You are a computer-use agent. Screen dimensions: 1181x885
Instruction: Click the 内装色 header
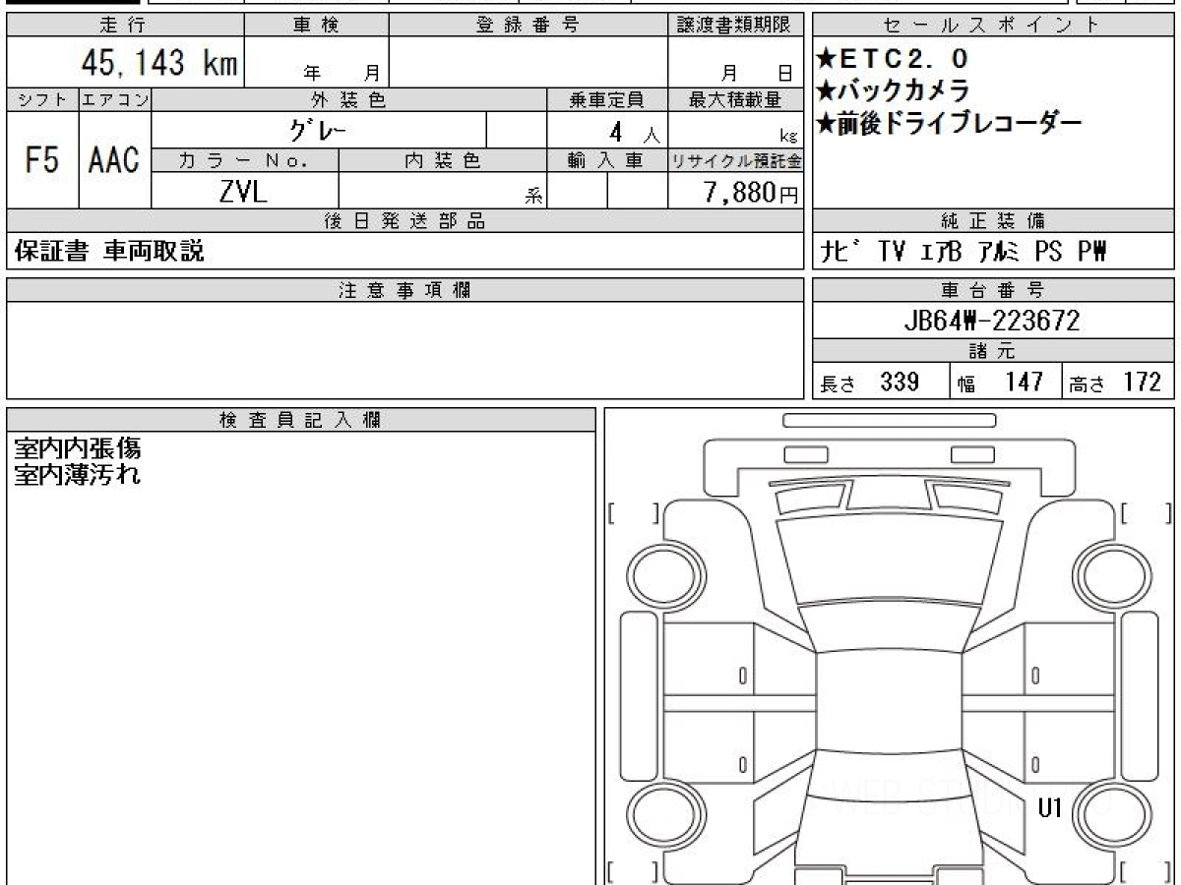point(443,160)
